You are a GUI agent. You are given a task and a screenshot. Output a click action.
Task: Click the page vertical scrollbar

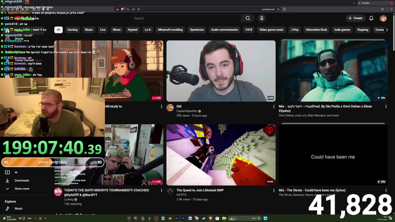coord(393,32)
